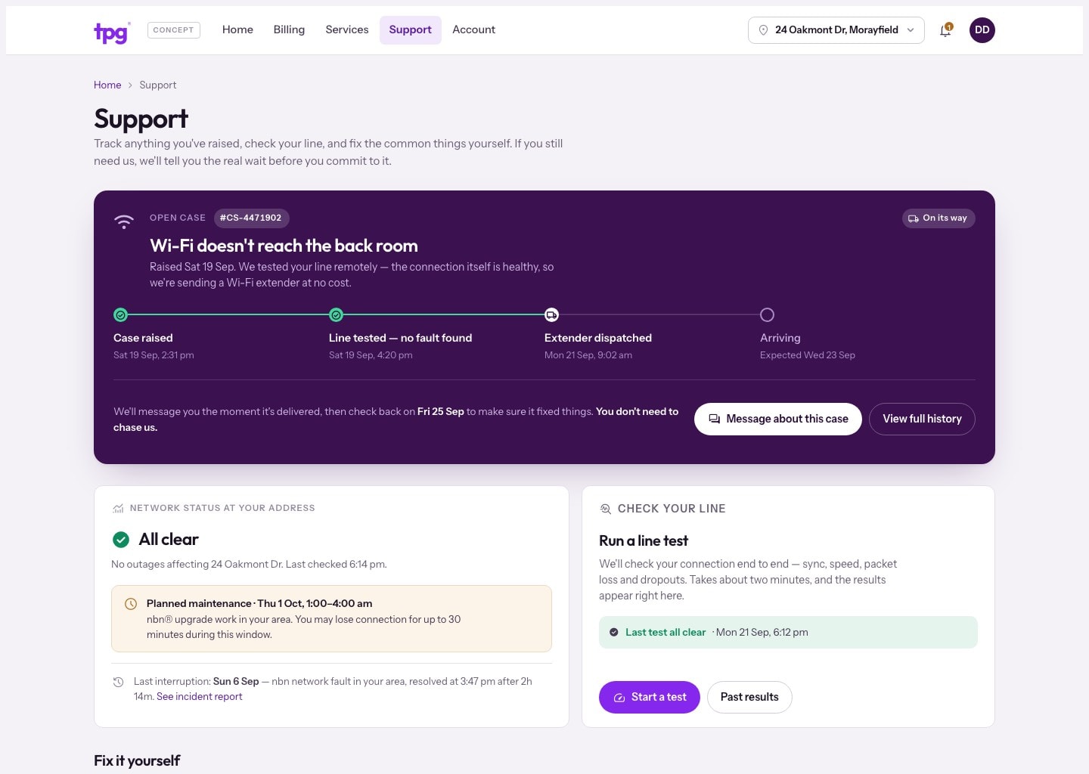Click the chat icon in Message about this case
The width and height of the screenshot is (1089, 774).
pos(714,419)
